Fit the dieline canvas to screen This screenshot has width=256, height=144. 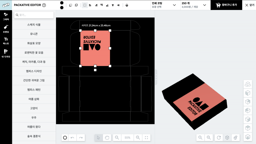(x=146, y=138)
